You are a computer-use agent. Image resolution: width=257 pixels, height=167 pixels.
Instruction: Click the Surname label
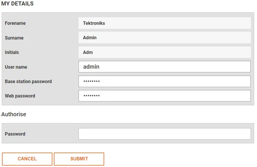[x=14, y=38]
